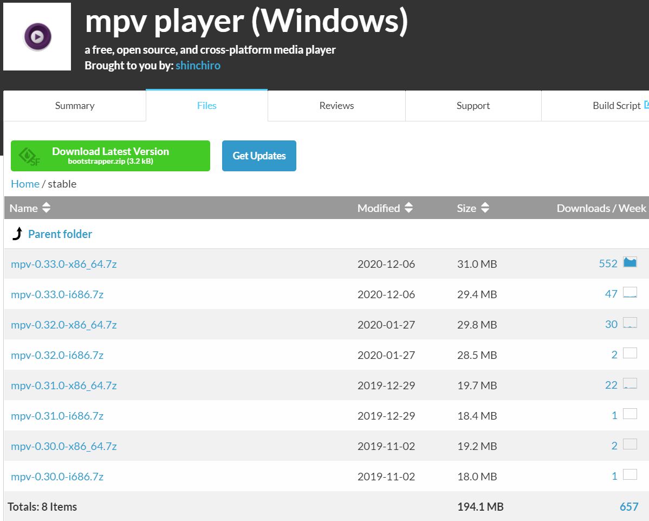The width and height of the screenshot is (649, 521).
Task: Click the Name column header label
Action: [x=24, y=208]
